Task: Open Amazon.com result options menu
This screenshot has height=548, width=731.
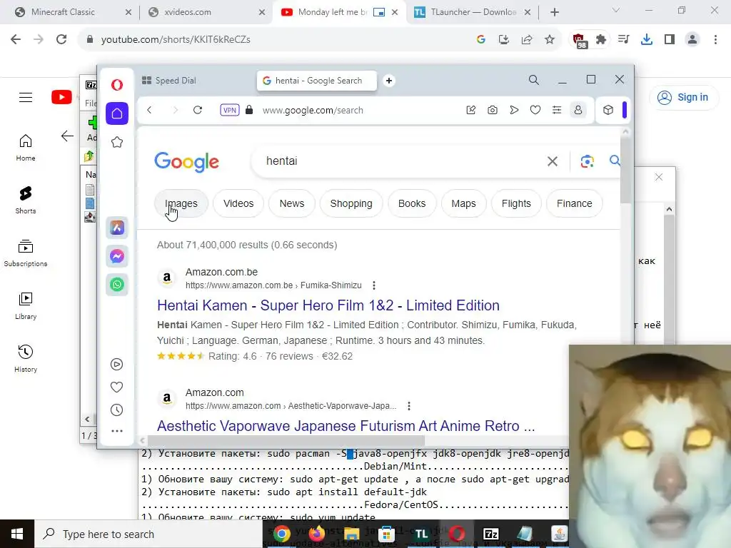Action: [x=409, y=406]
